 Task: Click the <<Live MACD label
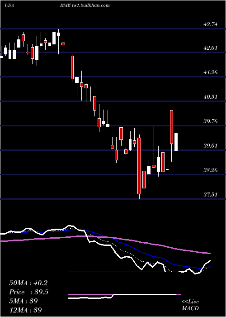190,305
